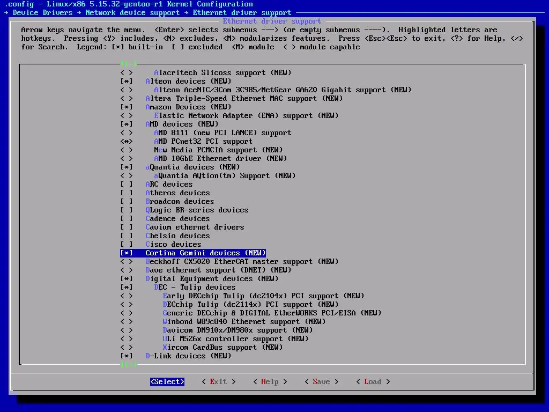549x412 pixels.
Task: Select Digital Equipment devices entry
Action: click(212, 278)
